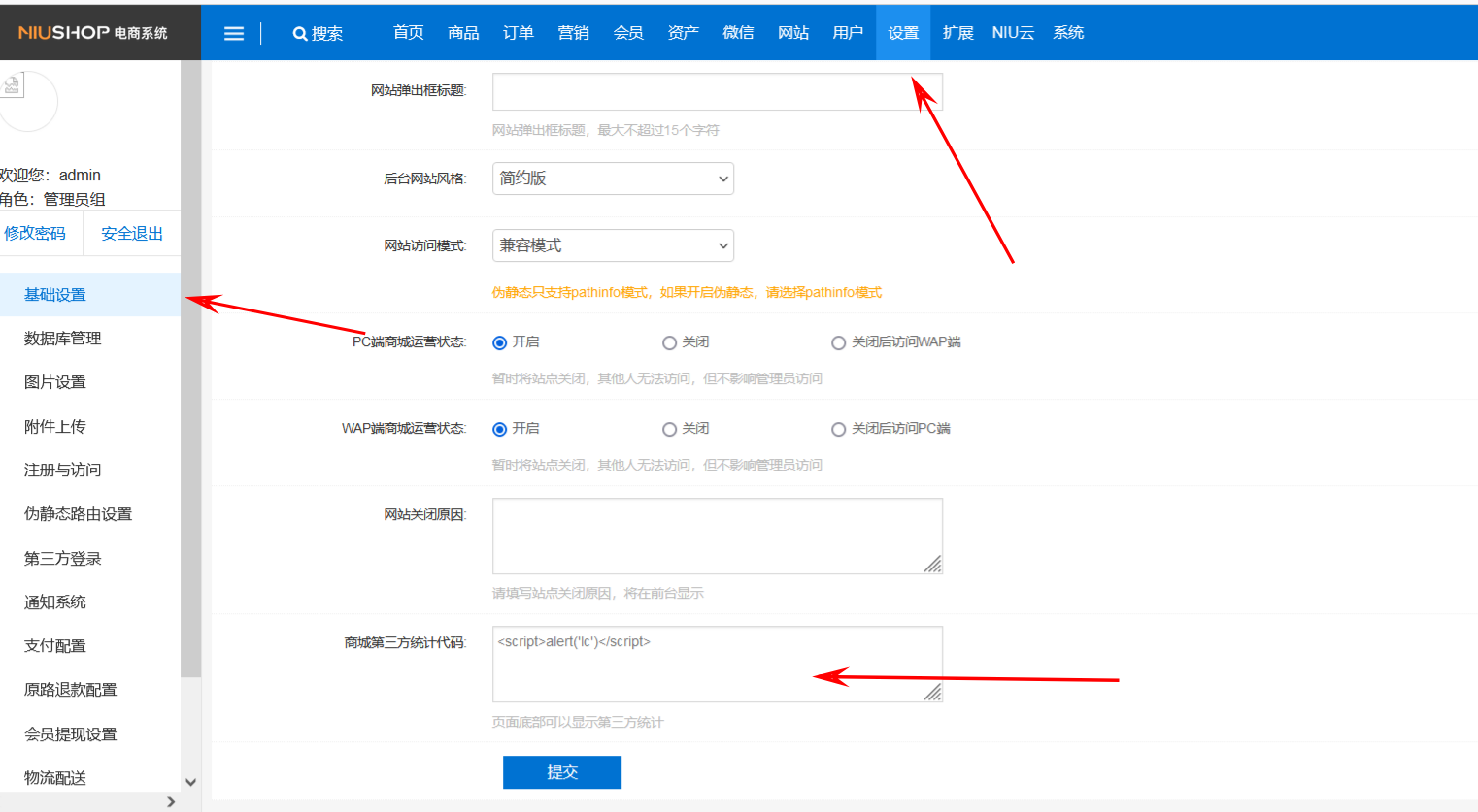1478x812 pixels.
Task: Open 后台网站风格 dropdown showing 简约版
Action: point(613,179)
